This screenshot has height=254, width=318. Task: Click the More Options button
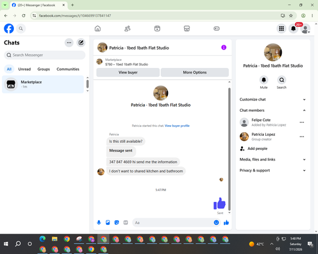click(x=195, y=72)
